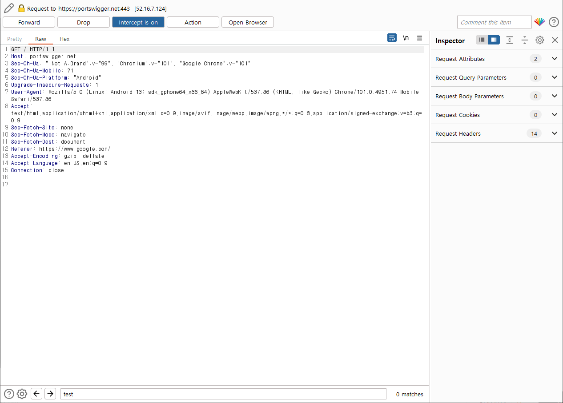Open search settings gear in bottom bar
The height and width of the screenshot is (403, 563).
tap(22, 394)
